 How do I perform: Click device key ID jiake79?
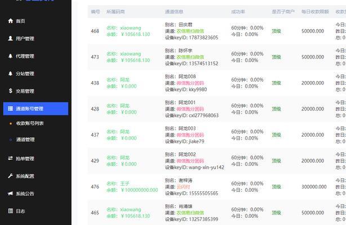point(197,142)
